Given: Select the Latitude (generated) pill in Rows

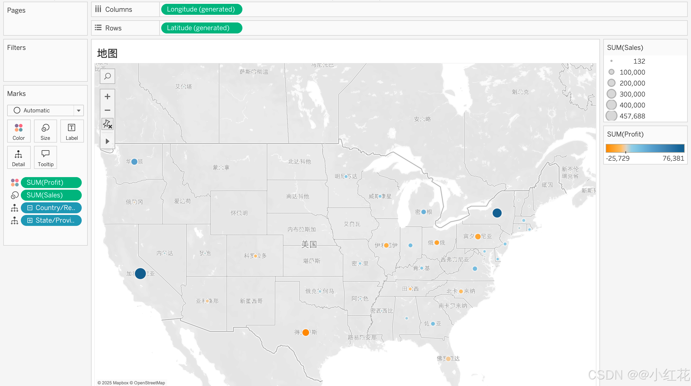Looking at the screenshot, I should pyautogui.click(x=201, y=28).
